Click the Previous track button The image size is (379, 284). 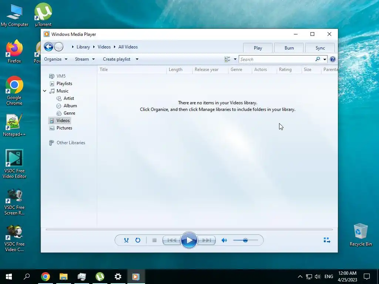point(172,240)
